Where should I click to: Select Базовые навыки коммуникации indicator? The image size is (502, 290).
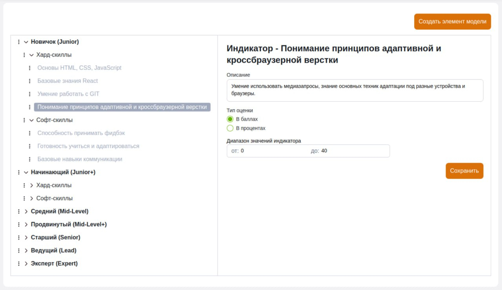tap(80, 159)
